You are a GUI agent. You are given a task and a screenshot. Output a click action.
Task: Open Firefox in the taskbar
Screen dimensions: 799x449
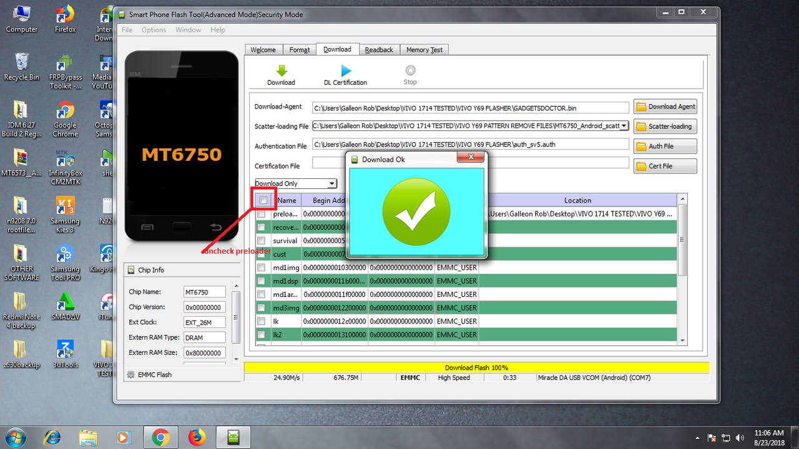click(197, 437)
